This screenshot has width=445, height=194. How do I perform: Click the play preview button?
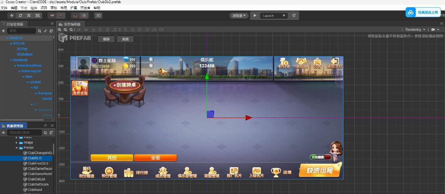[x=255, y=15]
